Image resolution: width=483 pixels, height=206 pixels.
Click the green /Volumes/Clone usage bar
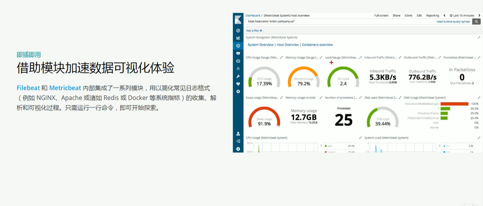[444, 113]
